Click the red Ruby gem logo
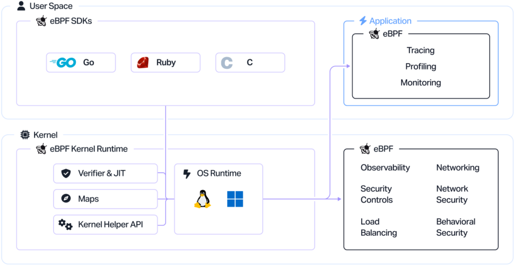 coord(143,62)
